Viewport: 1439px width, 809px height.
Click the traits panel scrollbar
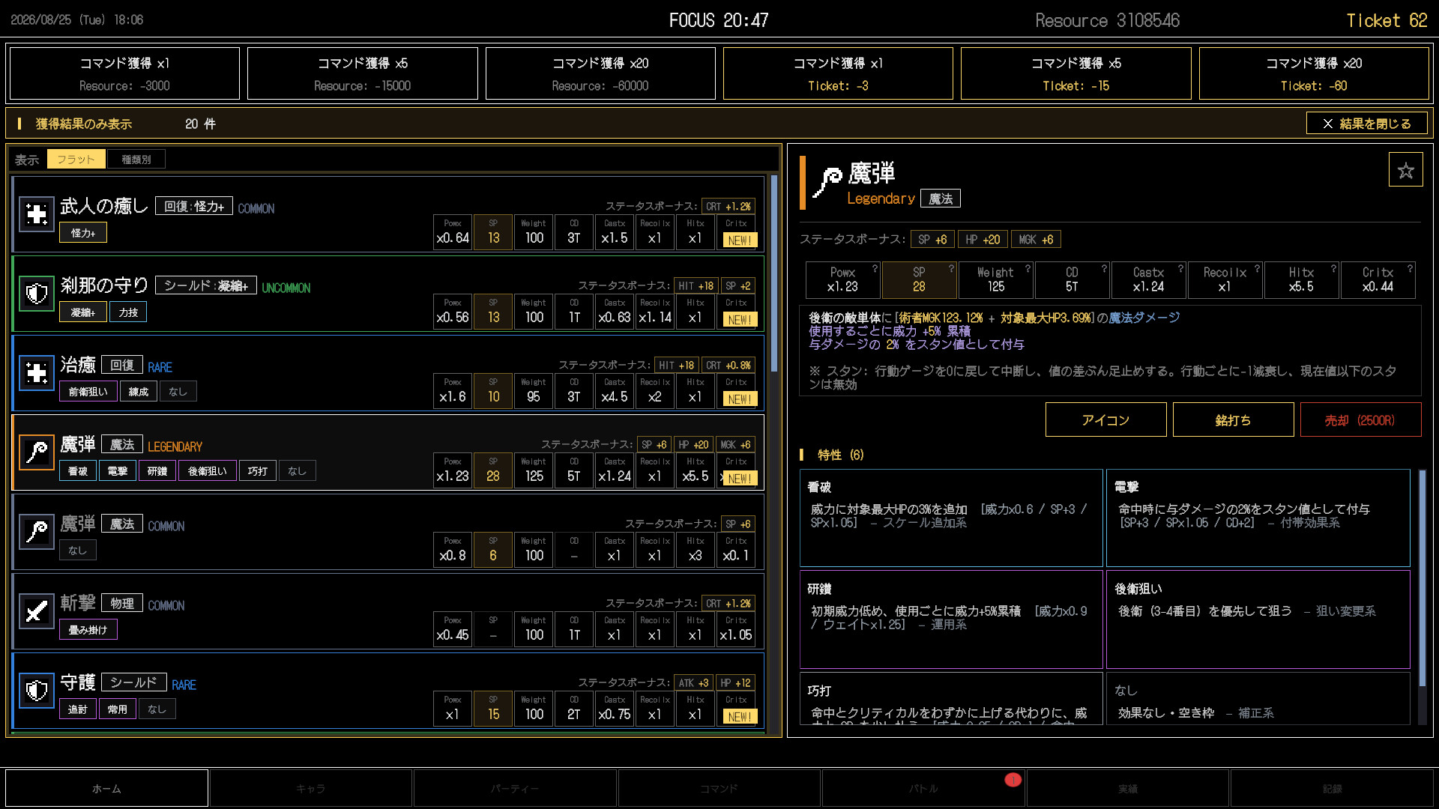pyautogui.click(x=1422, y=578)
